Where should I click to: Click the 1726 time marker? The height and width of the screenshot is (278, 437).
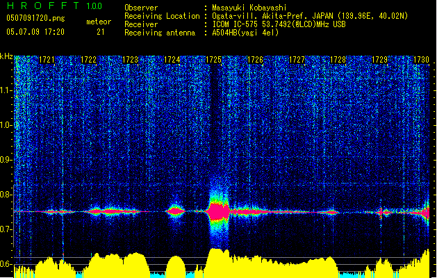(255, 60)
